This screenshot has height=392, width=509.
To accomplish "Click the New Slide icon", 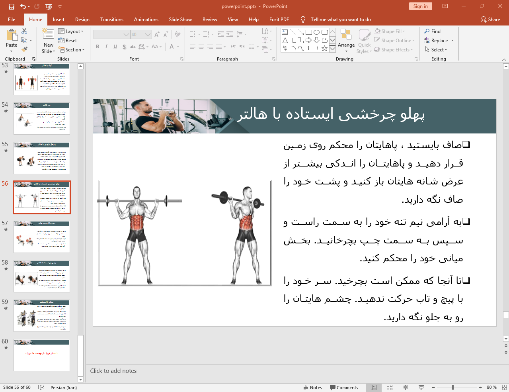I will 48,34.
